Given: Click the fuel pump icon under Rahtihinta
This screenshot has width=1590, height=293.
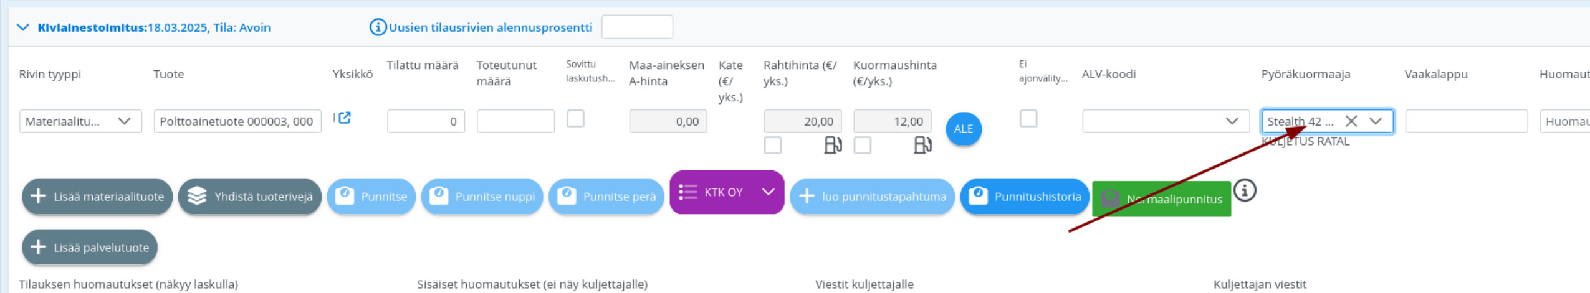Looking at the screenshot, I should click(x=833, y=145).
